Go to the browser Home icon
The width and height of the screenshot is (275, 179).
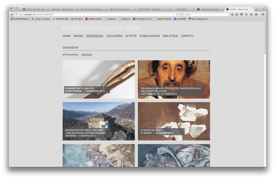(x=251, y=15)
